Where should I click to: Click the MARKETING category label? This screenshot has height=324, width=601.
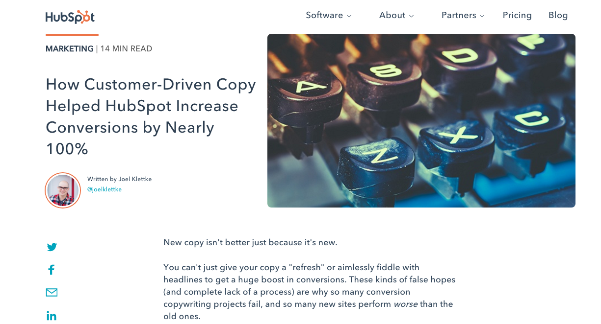tap(69, 49)
